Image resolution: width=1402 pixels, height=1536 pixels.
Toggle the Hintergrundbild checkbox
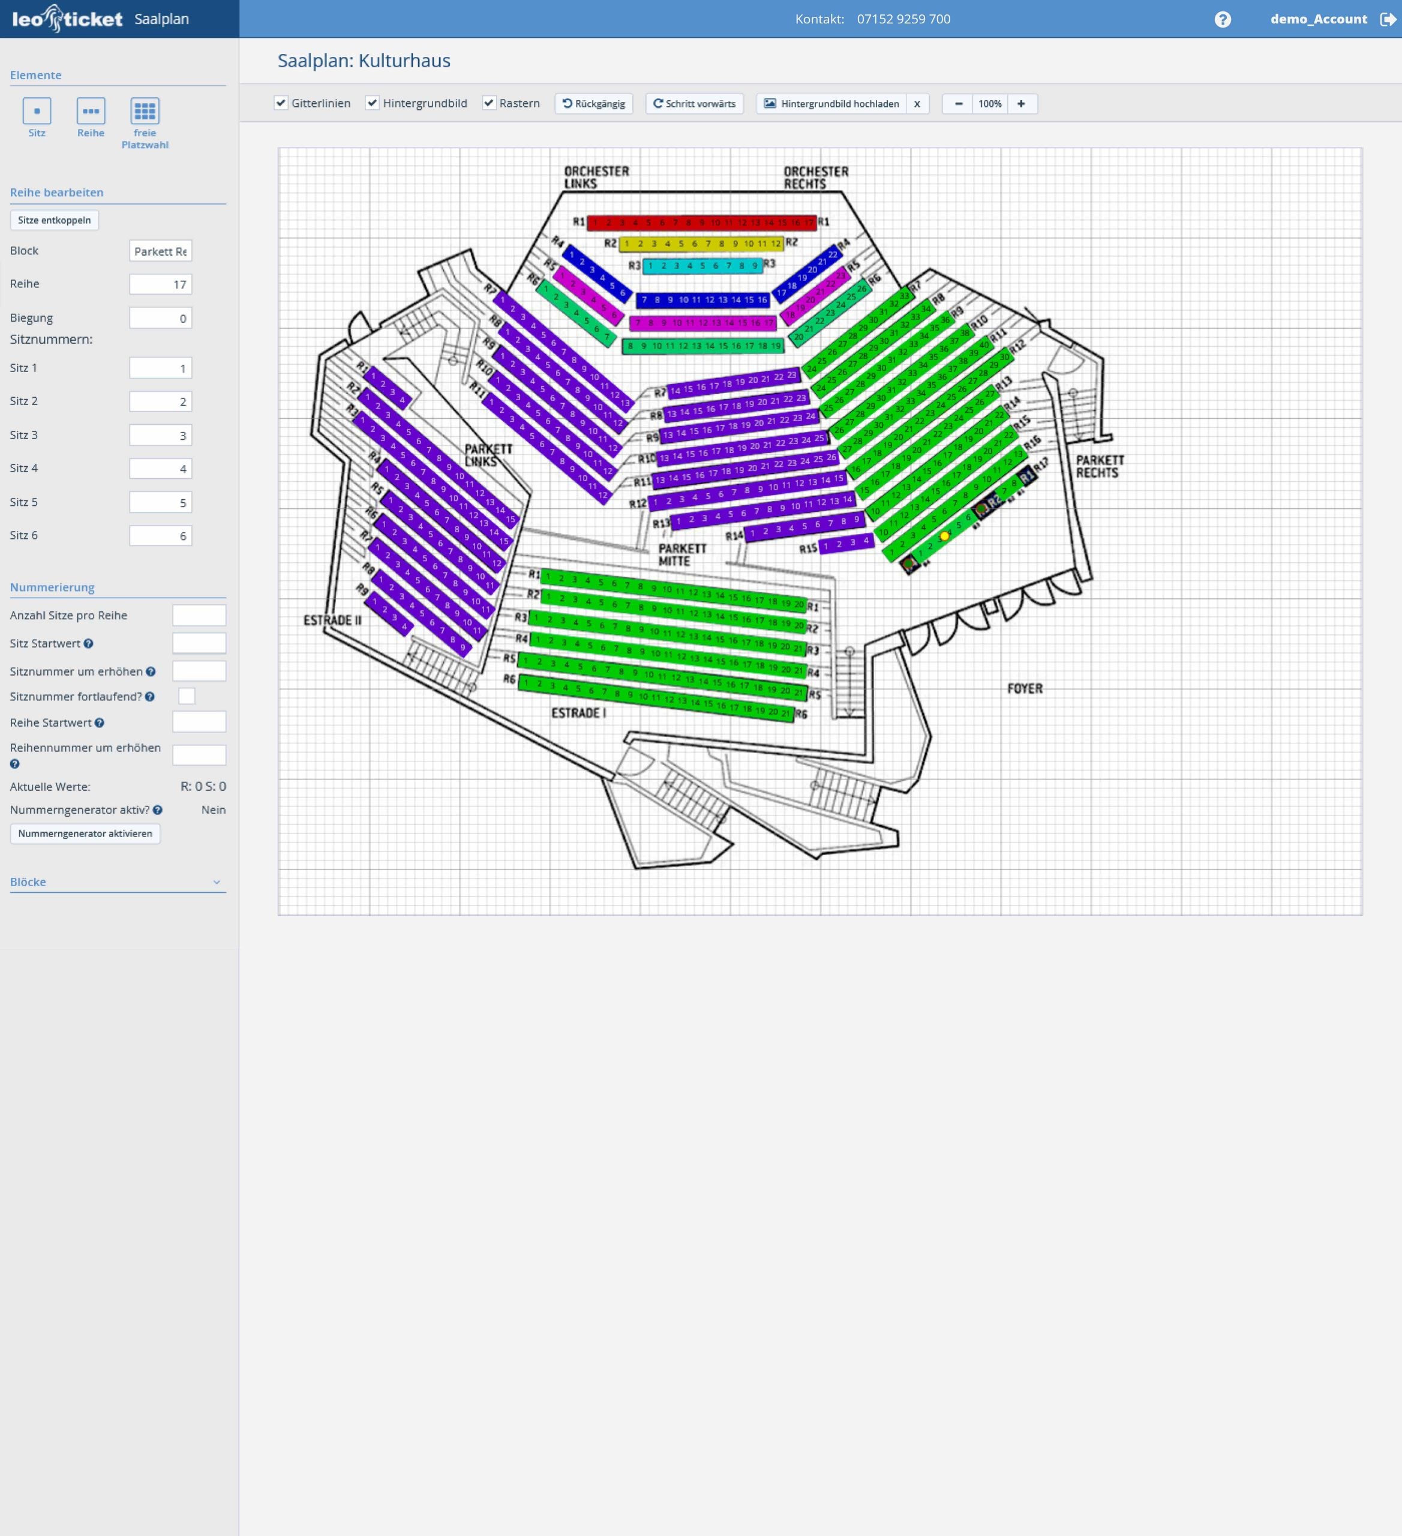click(373, 103)
